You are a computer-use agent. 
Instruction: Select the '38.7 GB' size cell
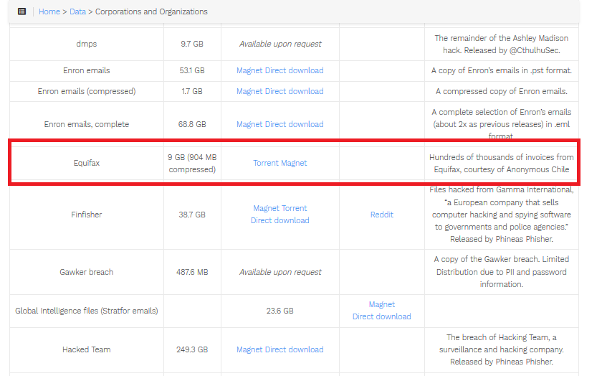(x=192, y=215)
